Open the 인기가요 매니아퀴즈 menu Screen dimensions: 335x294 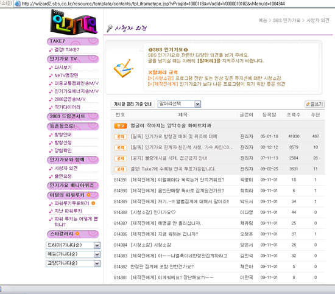tap(73, 185)
